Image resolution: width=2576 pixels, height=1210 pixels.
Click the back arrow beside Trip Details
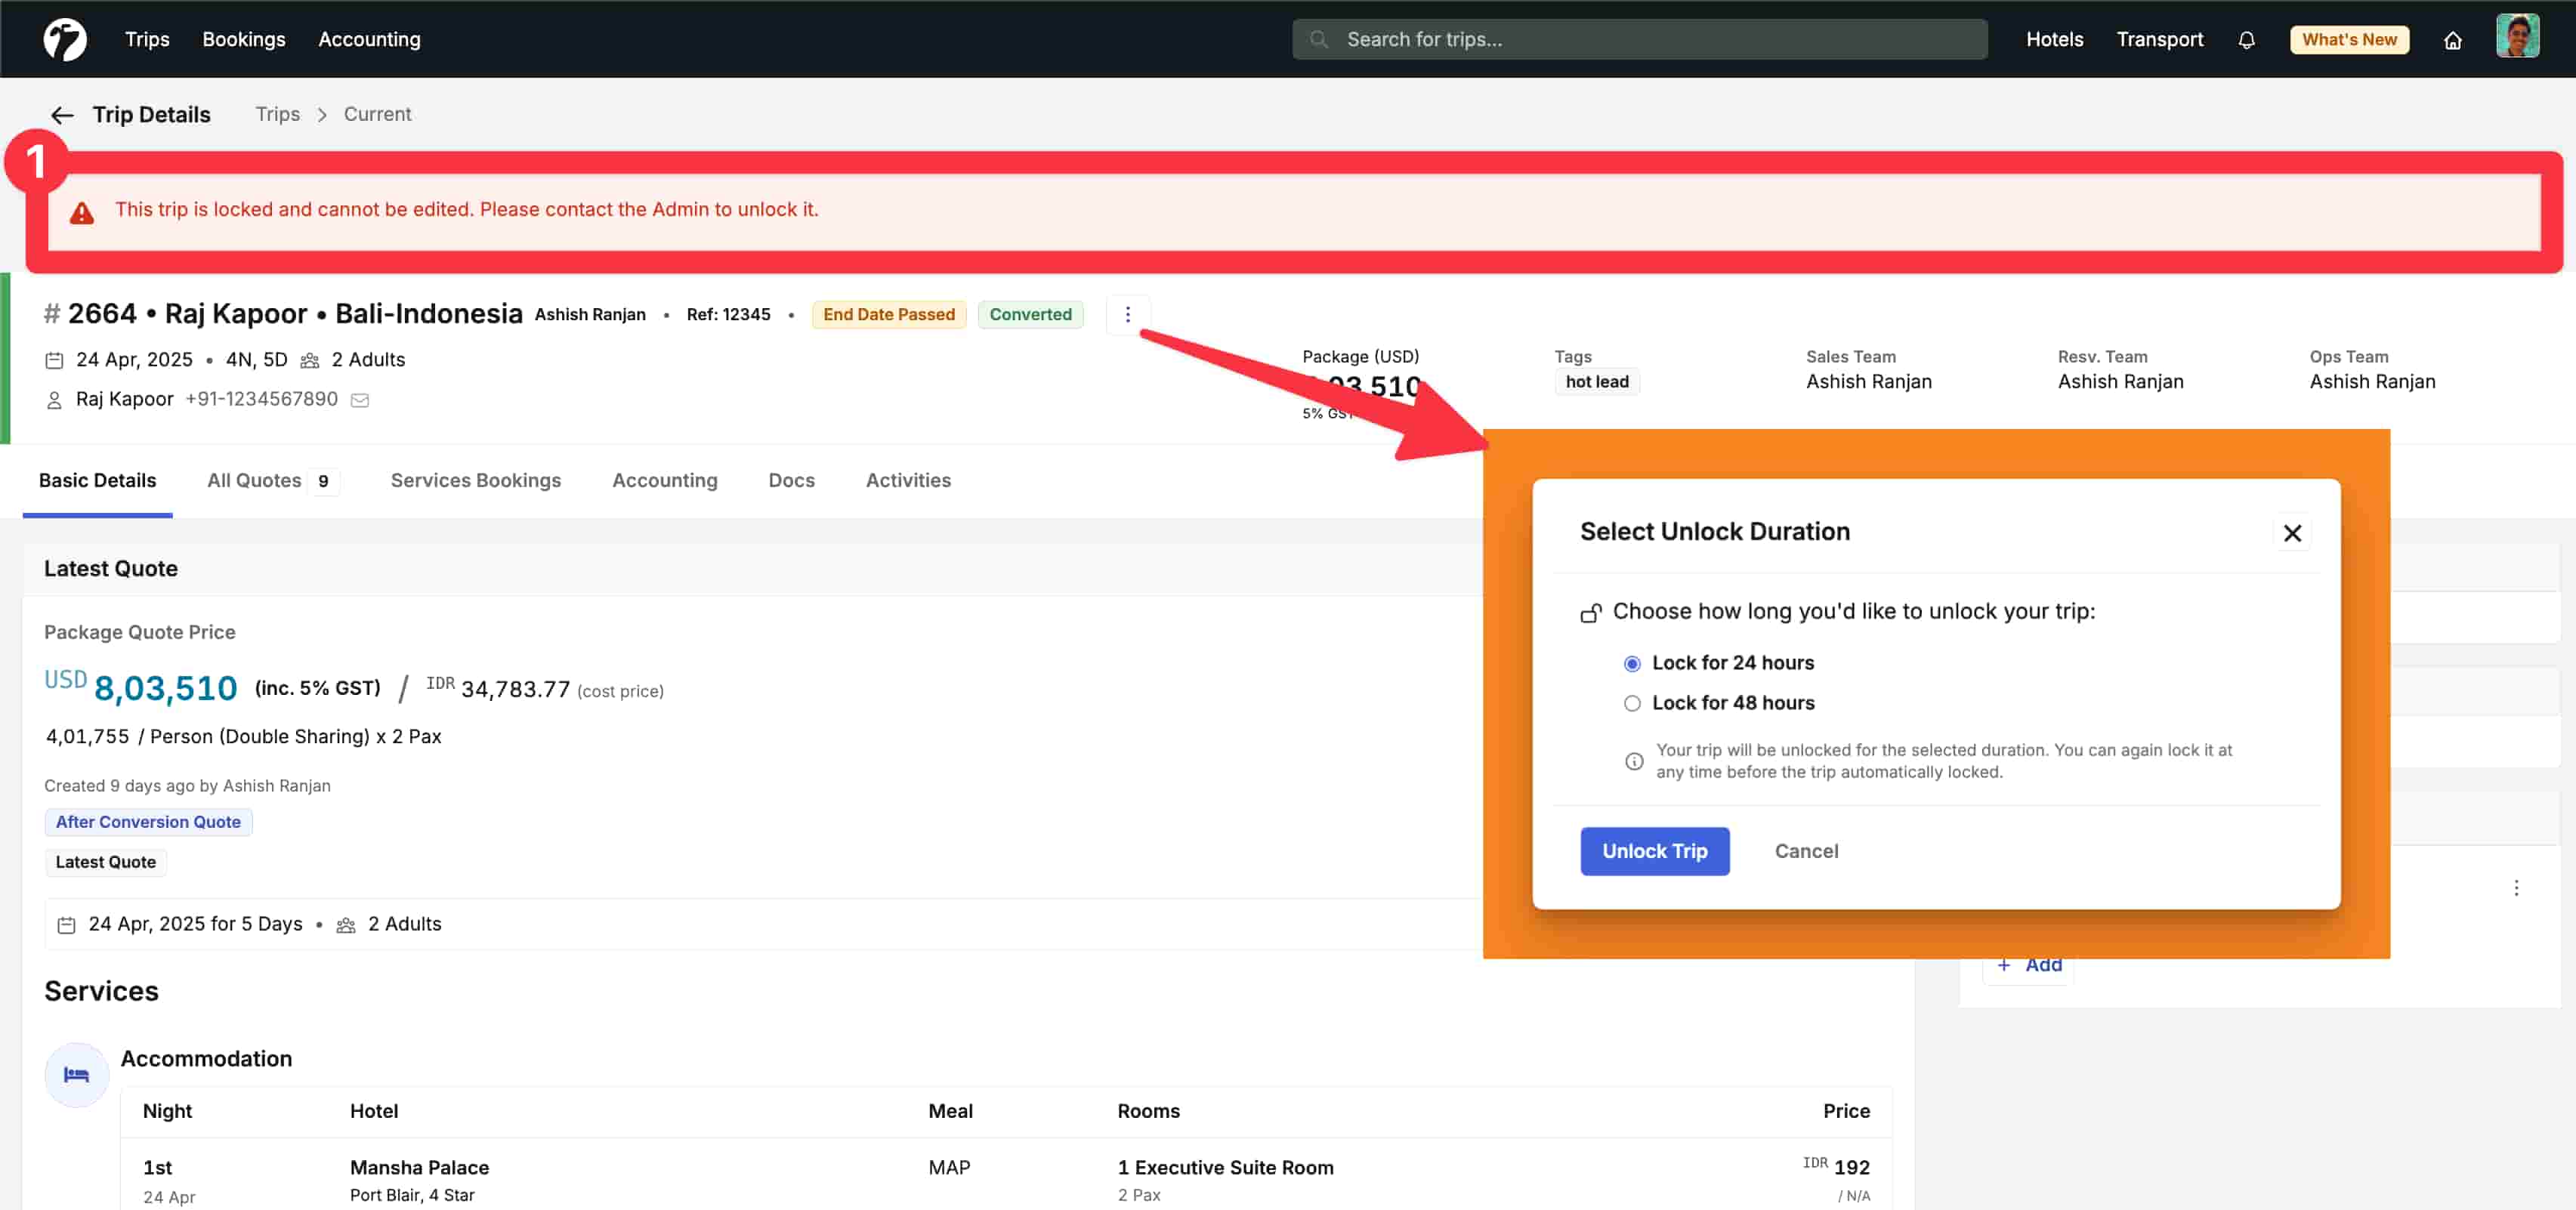61,114
